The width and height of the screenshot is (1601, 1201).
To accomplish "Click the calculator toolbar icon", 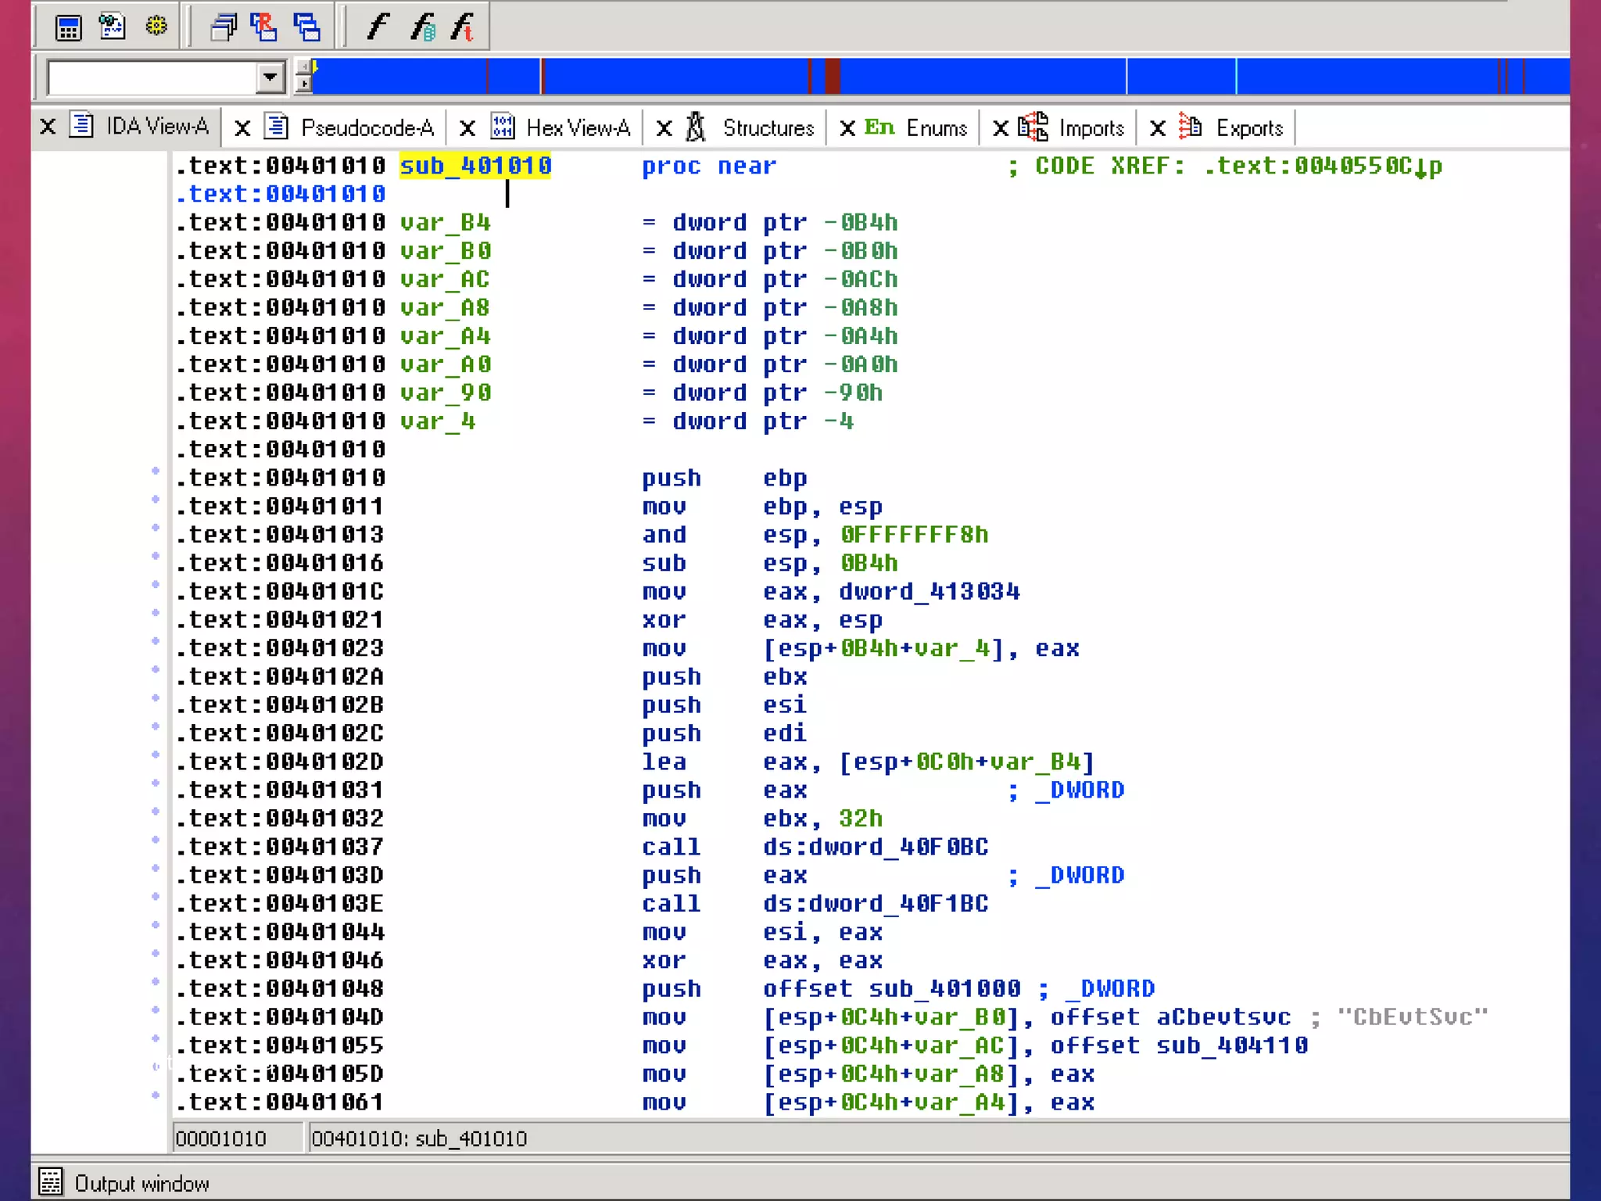I will click(68, 28).
